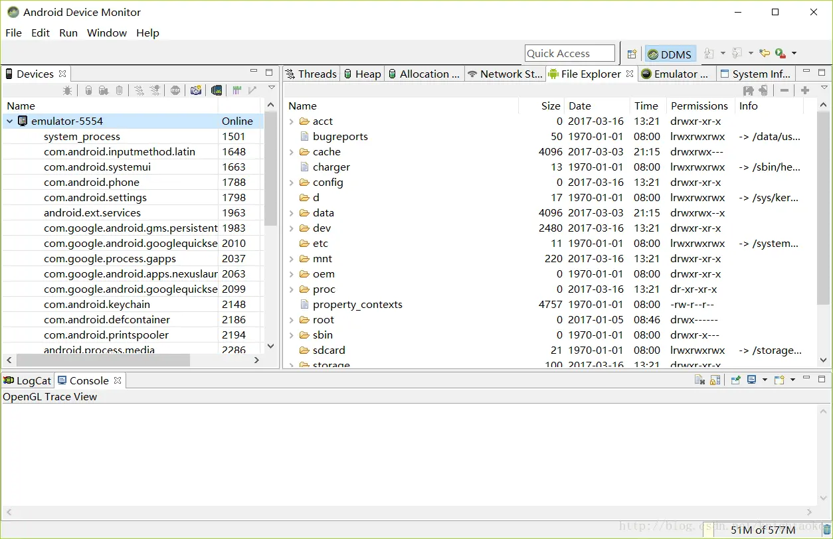Click the Pull file from device icon
This screenshot has width=833, height=539.
coord(749,90)
